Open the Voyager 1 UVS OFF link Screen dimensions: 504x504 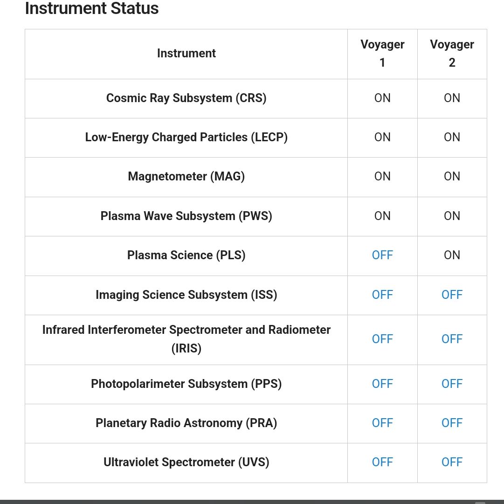(x=382, y=462)
